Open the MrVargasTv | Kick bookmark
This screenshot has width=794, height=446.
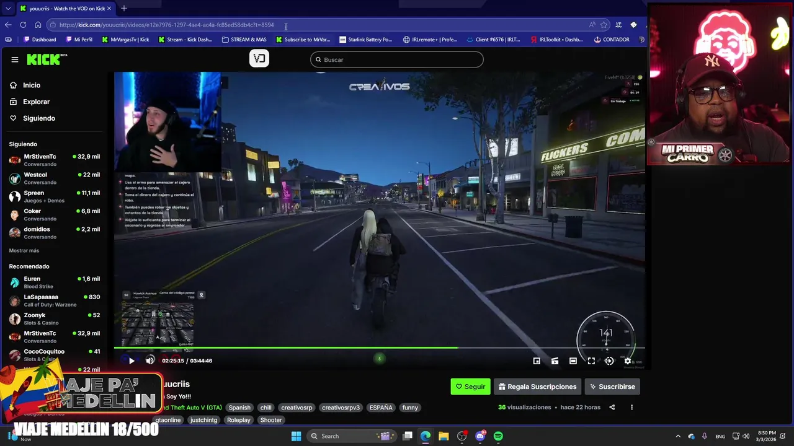(x=125, y=40)
